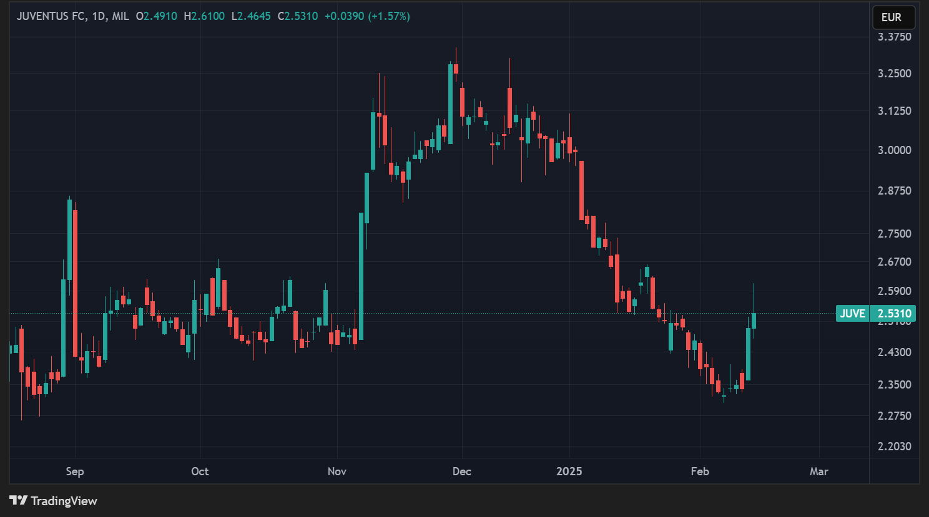Click the JUVE ticker tag on price axis
Viewport: 929px width, 517px height.
click(852, 314)
